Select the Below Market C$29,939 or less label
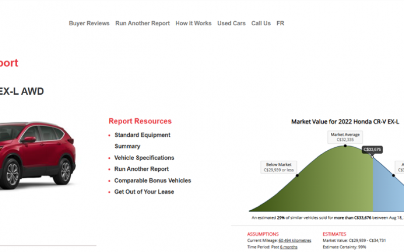This screenshot has height=252, width=404. point(279,167)
